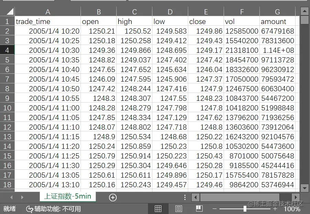Click horizontal scrollbar right arrow
310x214 pixels.
(296, 197)
